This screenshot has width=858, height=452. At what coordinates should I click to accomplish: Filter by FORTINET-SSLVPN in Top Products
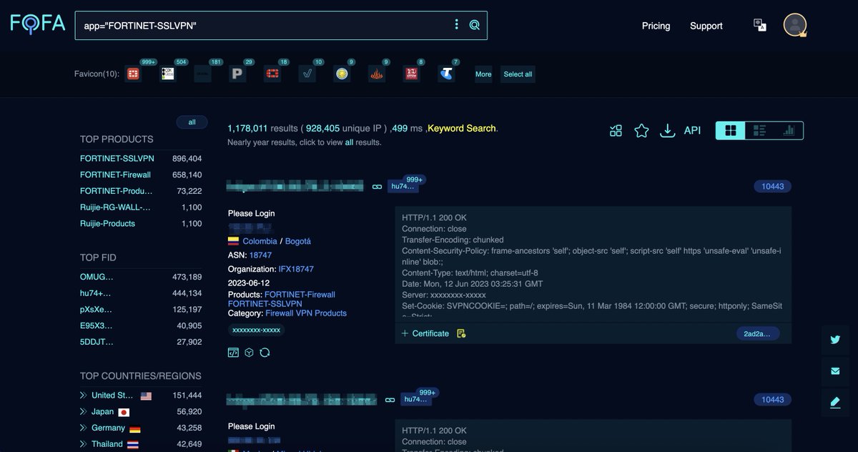tap(117, 158)
